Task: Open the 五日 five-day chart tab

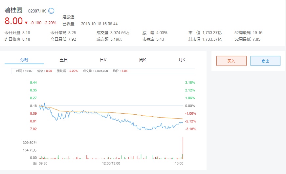Action: click(63, 60)
